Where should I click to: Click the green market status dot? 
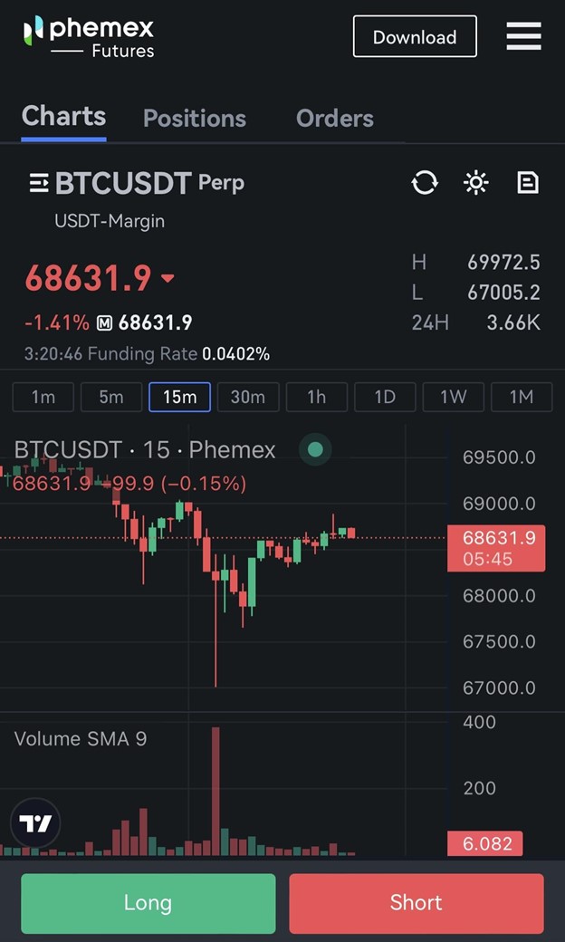point(315,449)
